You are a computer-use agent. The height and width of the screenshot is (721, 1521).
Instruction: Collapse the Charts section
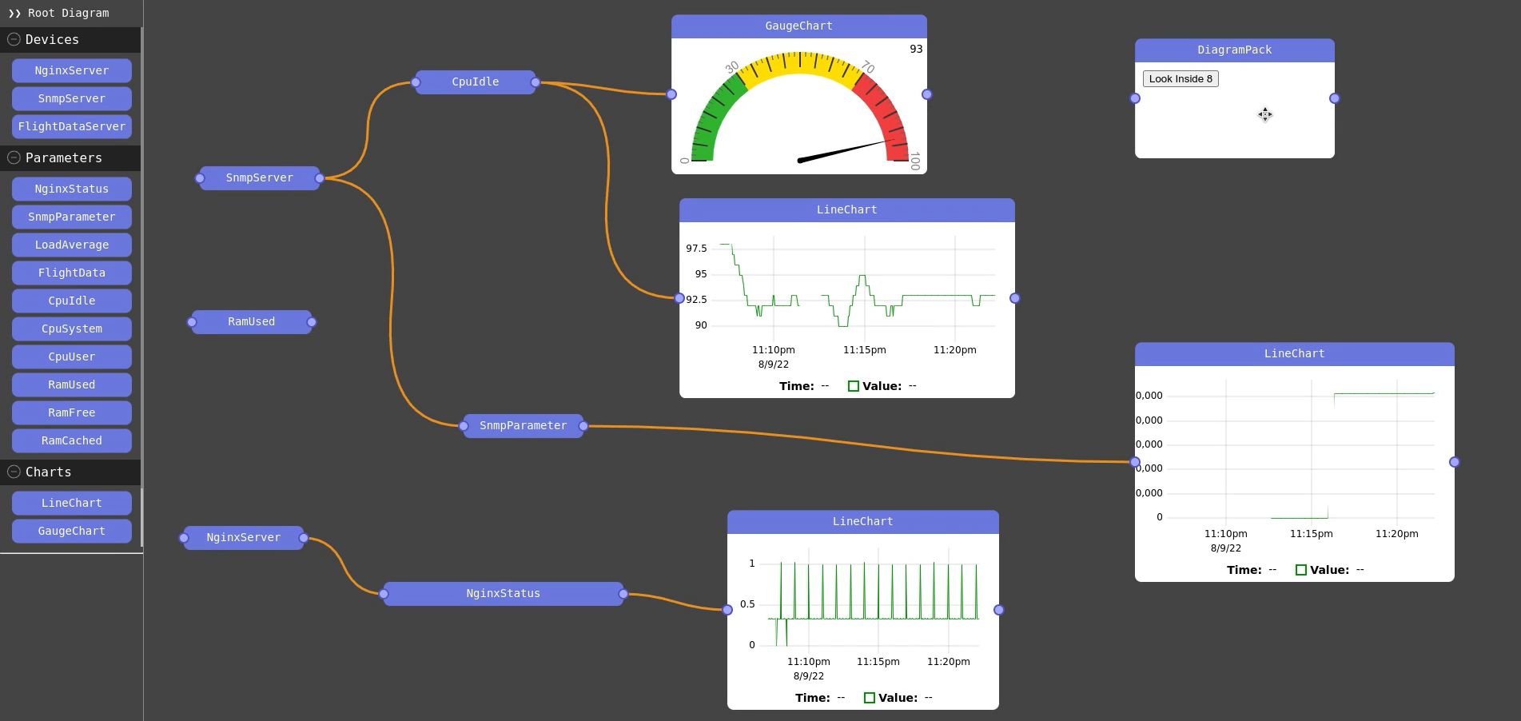13,472
